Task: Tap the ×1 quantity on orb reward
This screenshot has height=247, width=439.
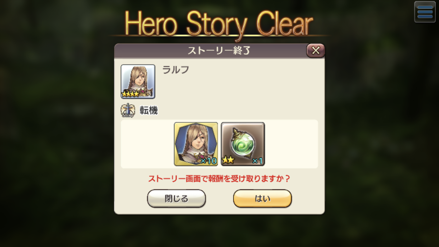Action: (x=257, y=161)
